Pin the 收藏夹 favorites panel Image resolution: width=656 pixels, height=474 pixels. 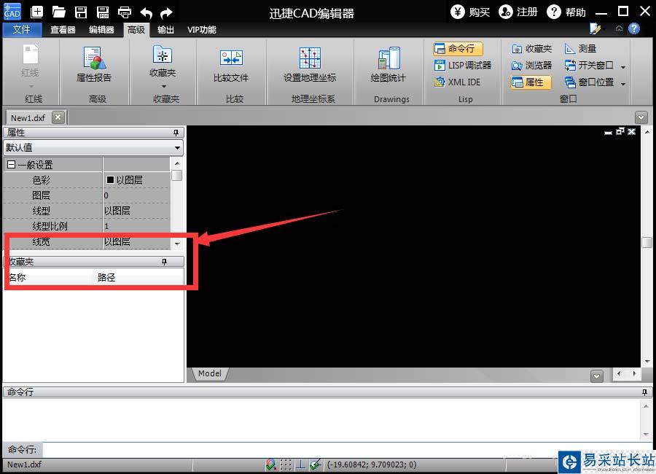[165, 262]
